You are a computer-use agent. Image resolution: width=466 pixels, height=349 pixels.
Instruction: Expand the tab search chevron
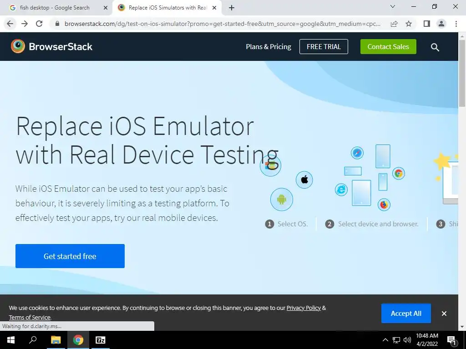[x=393, y=6]
